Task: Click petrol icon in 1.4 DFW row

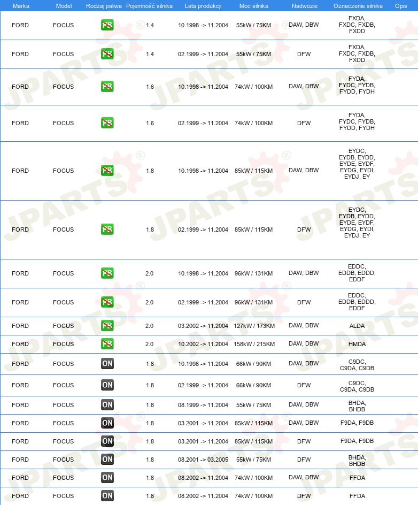Action: pyautogui.click(x=107, y=54)
